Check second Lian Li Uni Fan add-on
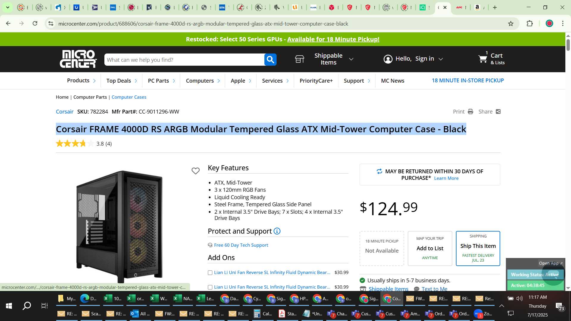571x321 pixels. [210, 287]
